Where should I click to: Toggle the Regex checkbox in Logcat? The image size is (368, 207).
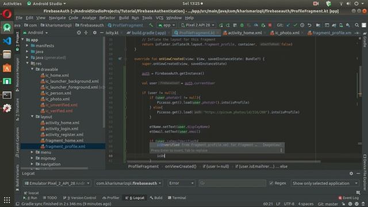pos(271,183)
